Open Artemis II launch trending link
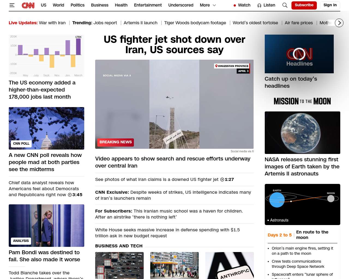349x279 pixels. 140,23
